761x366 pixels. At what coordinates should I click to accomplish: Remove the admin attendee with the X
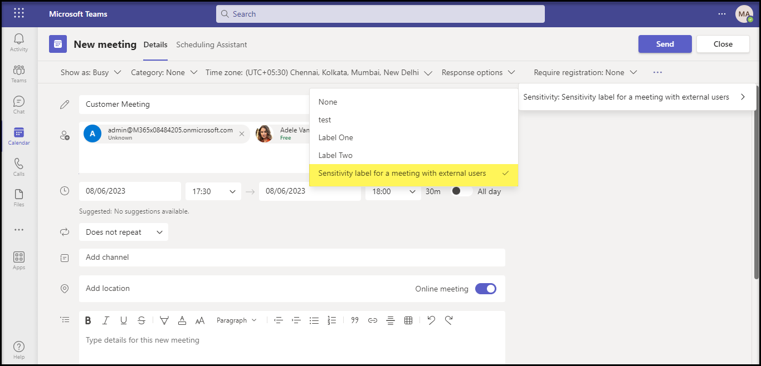tap(242, 133)
